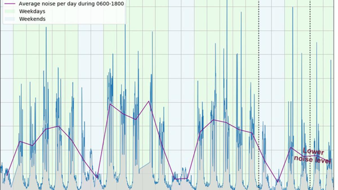Viewport: 338px width, 190px height.
Task: Click the purple line sample in the legend
Action: click(10, 4)
